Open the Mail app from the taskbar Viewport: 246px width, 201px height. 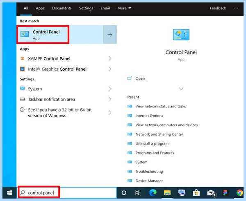tap(211, 193)
